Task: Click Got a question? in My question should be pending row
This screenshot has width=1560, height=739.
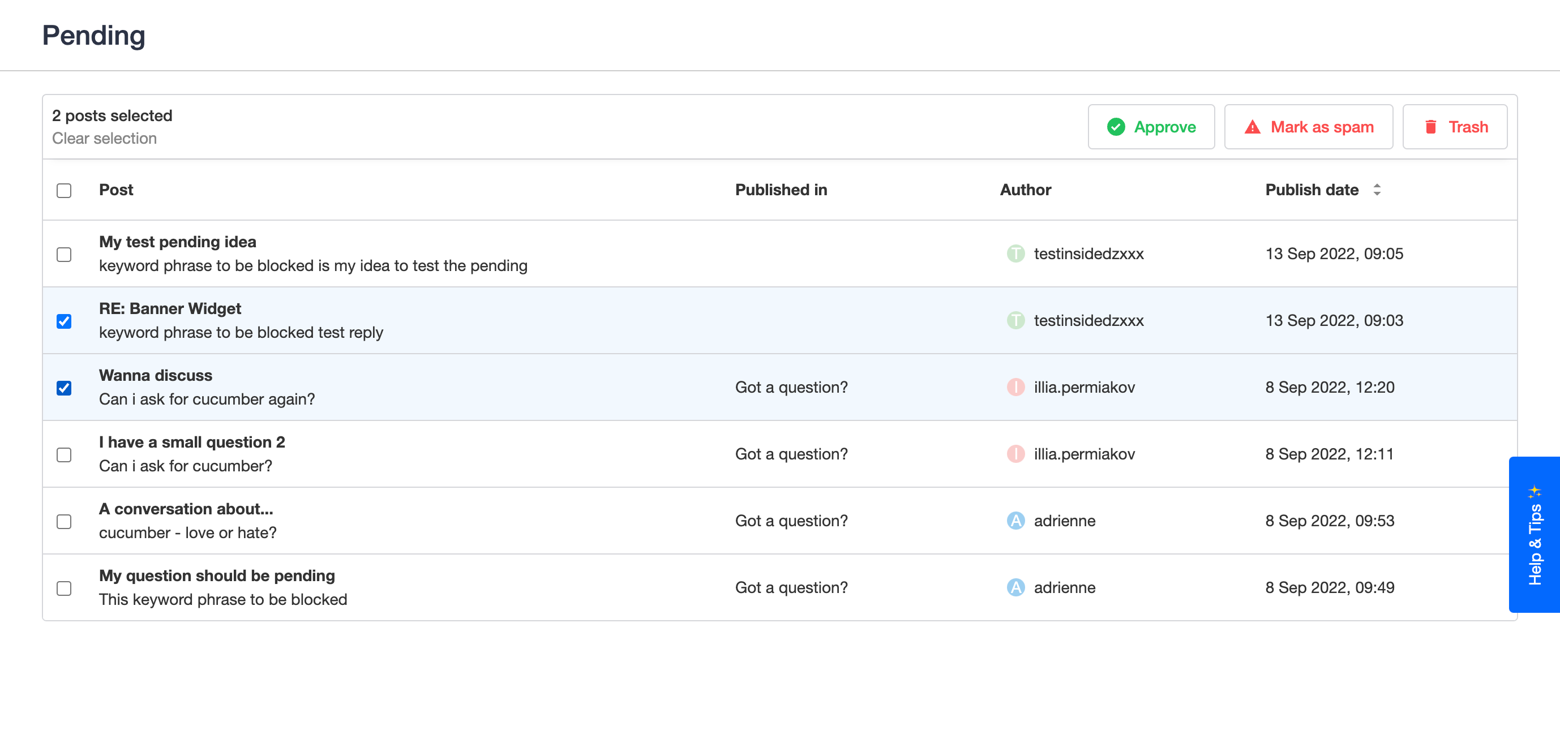Action: [x=791, y=588]
